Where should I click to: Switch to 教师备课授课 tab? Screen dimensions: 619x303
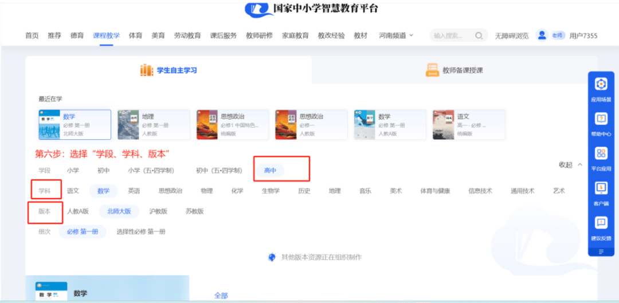coord(455,70)
